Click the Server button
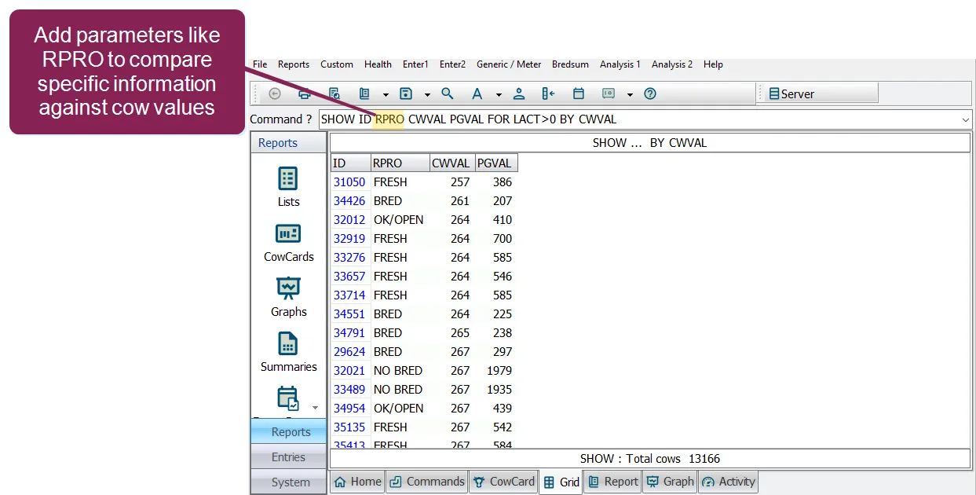976x495 pixels. [817, 93]
